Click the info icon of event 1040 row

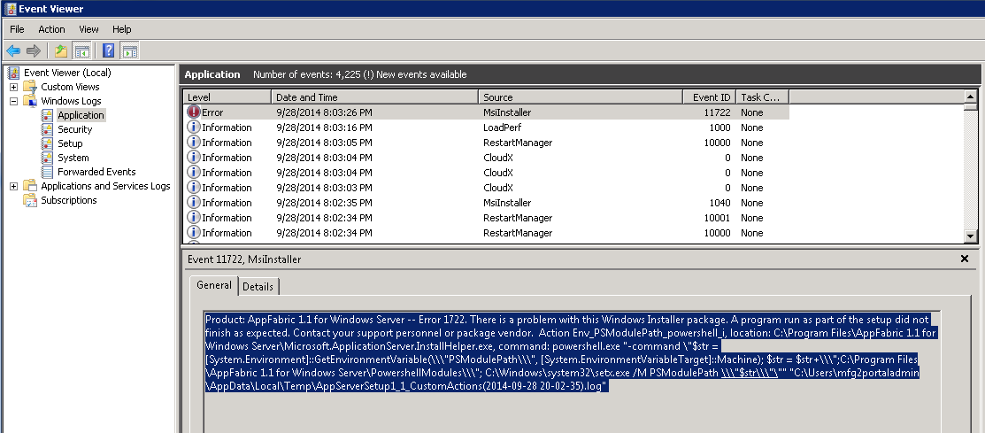(x=194, y=203)
